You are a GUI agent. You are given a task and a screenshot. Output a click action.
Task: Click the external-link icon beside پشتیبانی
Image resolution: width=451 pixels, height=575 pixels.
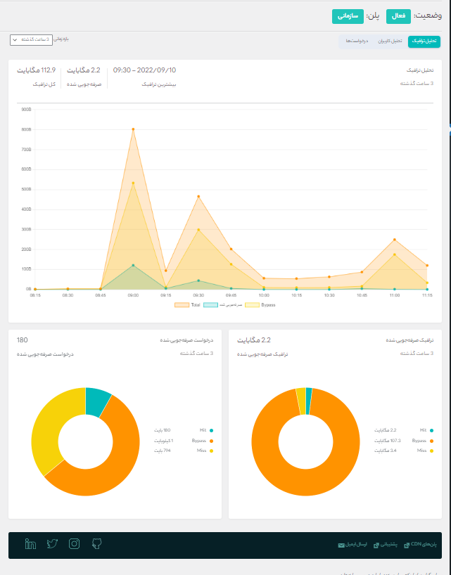[376, 545]
